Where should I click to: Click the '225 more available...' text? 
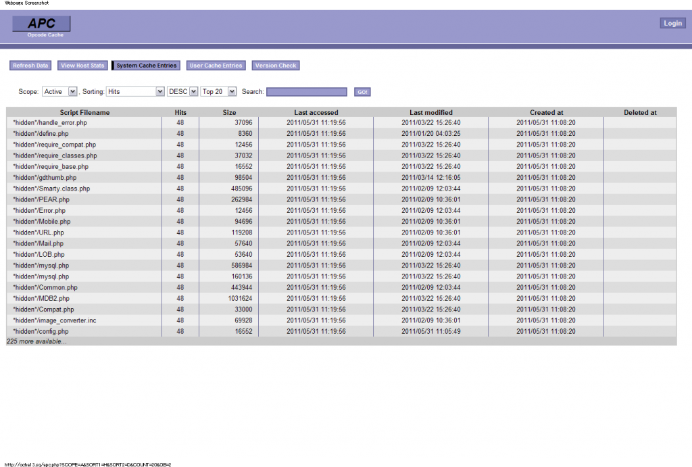tap(36, 342)
